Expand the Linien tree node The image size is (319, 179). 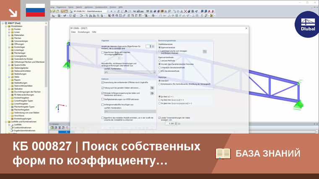pos(9,32)
